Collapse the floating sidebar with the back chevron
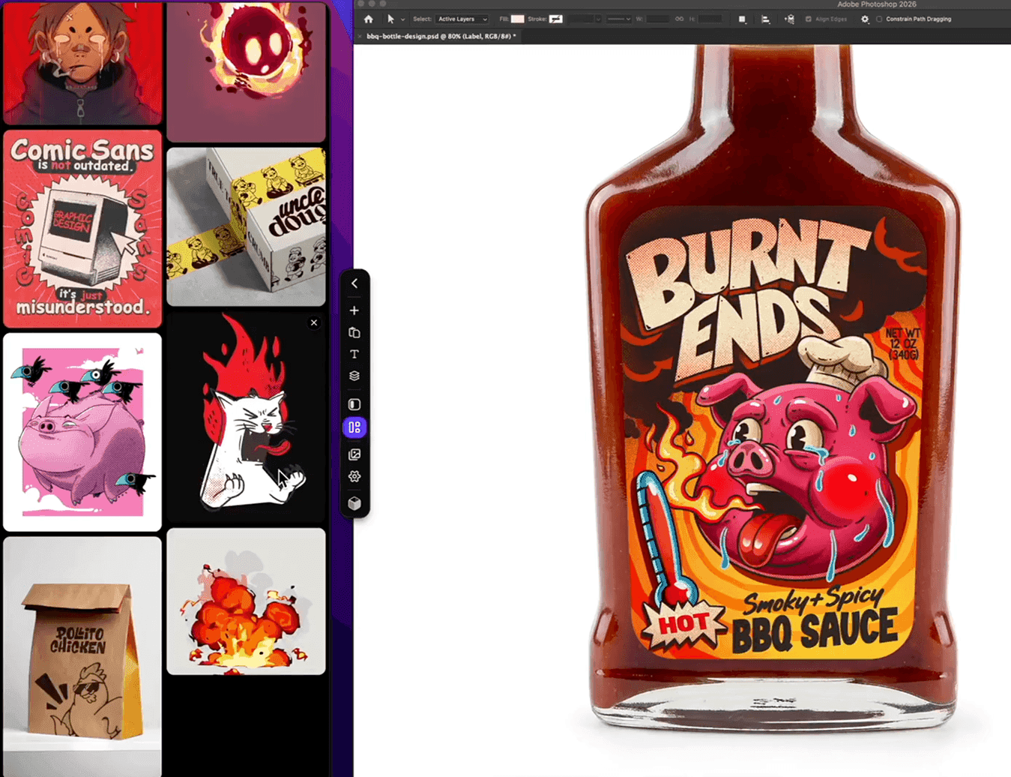This screenshot has height=777, width=1011. click(x=354, y=283)
